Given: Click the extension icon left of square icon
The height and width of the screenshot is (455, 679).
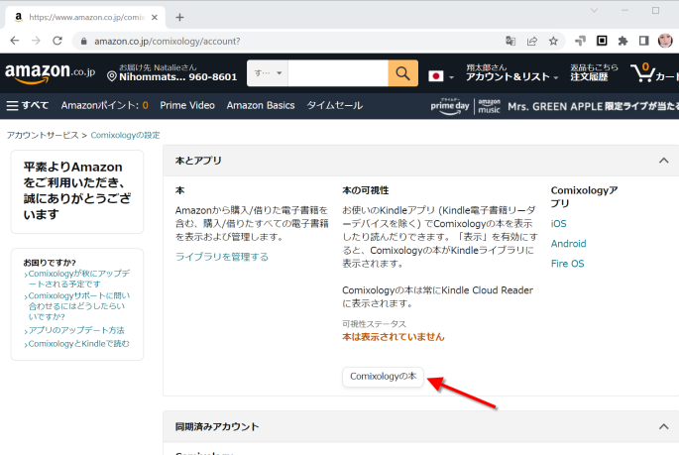Looking at the screenshot, I should (580, 41).
